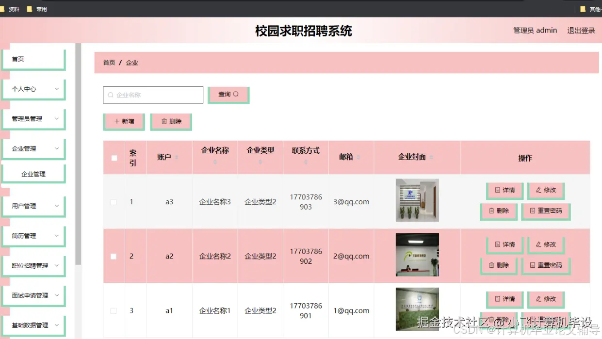Sort by 企业封面 column sort arrows
602x339 pixels.
coord(431,157)
